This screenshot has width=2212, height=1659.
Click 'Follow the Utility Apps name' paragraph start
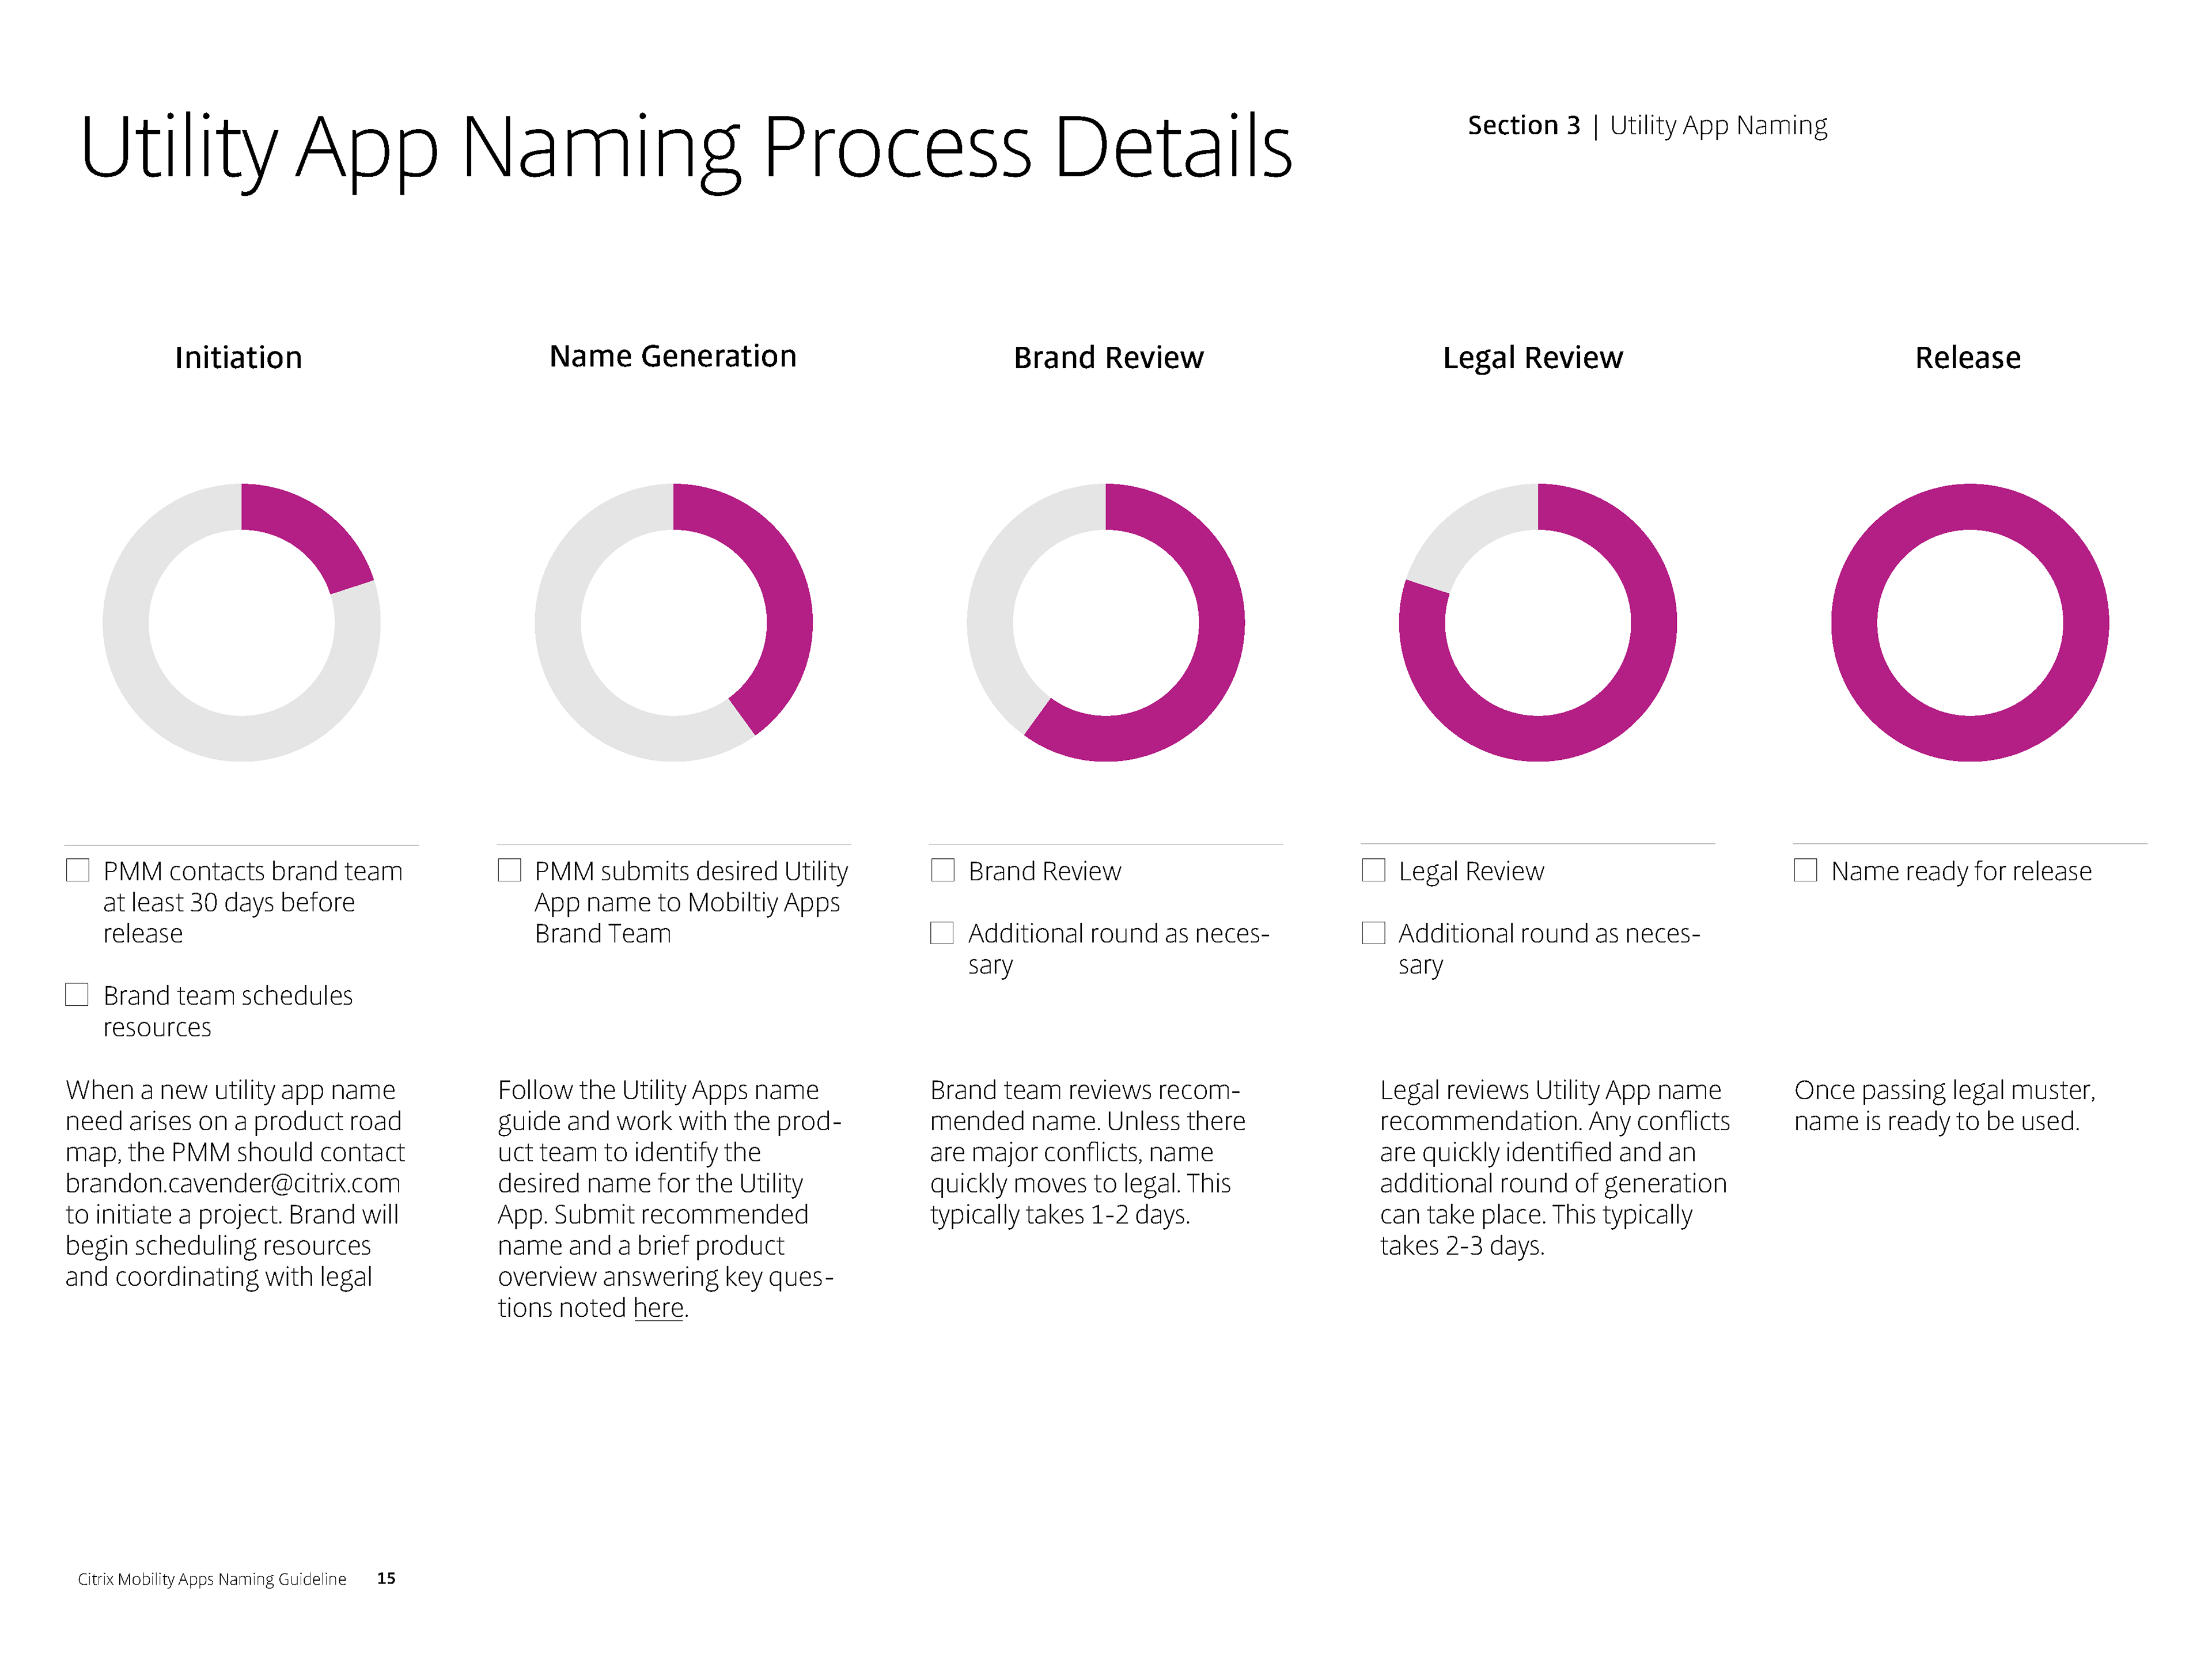pyautogui.click(x=658, y=1090)
